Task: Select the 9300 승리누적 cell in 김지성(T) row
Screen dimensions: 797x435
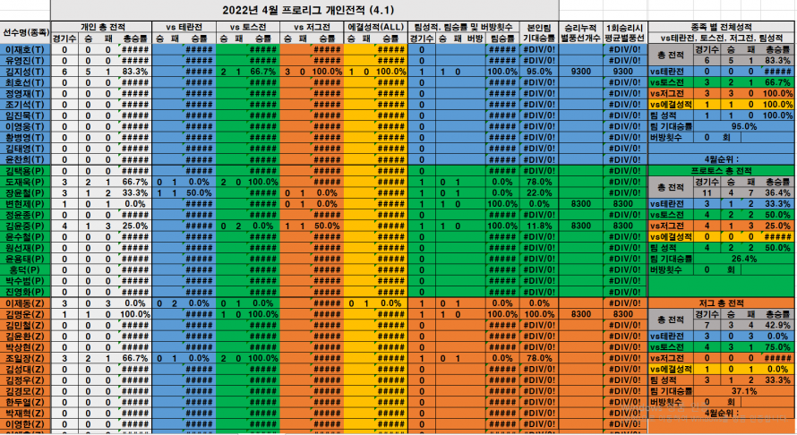Action: pos(580,72)
